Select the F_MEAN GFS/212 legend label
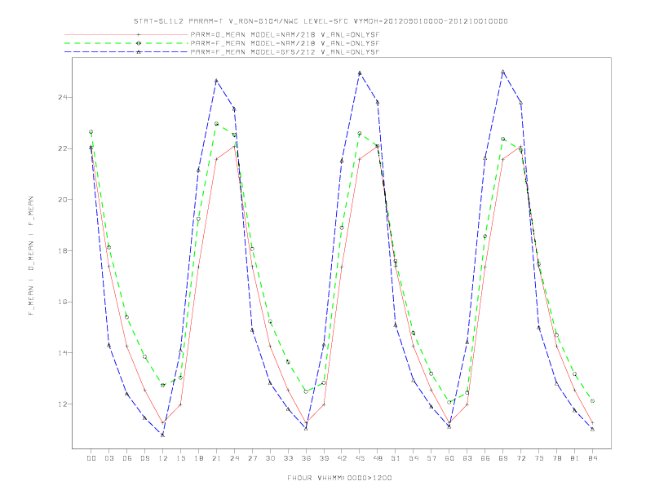 [285, 52]
